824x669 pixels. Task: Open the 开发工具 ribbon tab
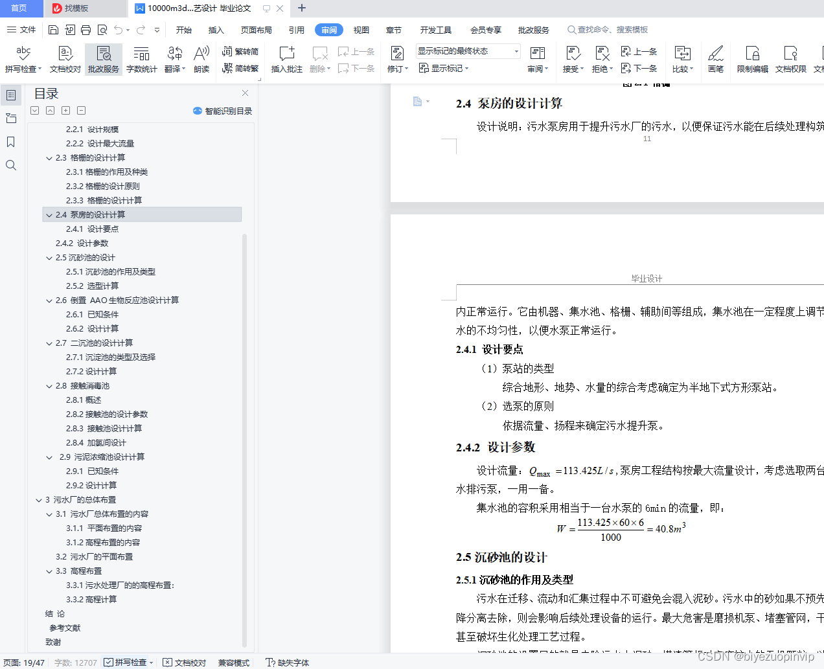click(x=436, y=30)
